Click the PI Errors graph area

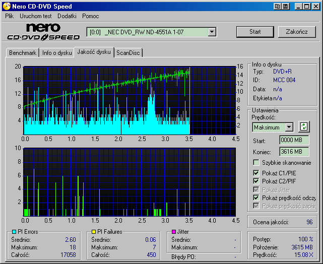coord(130,100)
